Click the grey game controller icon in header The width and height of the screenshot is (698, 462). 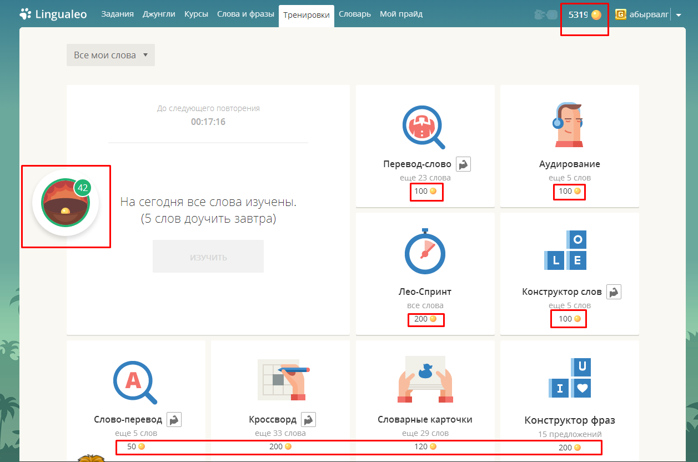[545, 15]
